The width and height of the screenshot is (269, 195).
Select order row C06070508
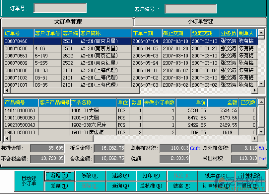(16, 48)
